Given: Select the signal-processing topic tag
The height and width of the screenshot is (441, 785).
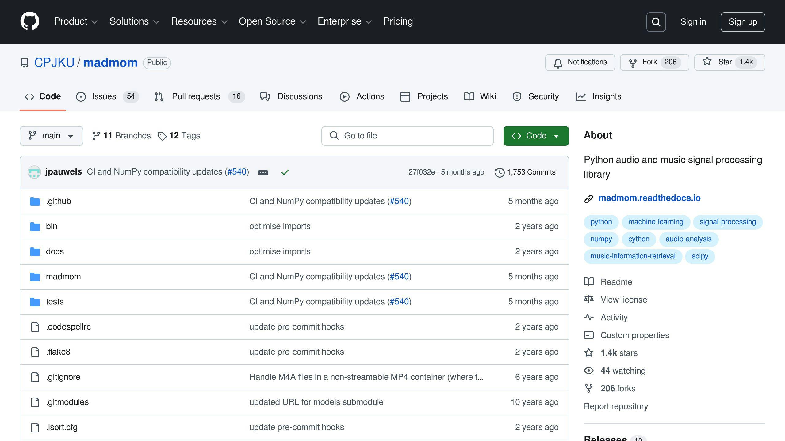Looking at the screenshot, I should click(728, 222).
